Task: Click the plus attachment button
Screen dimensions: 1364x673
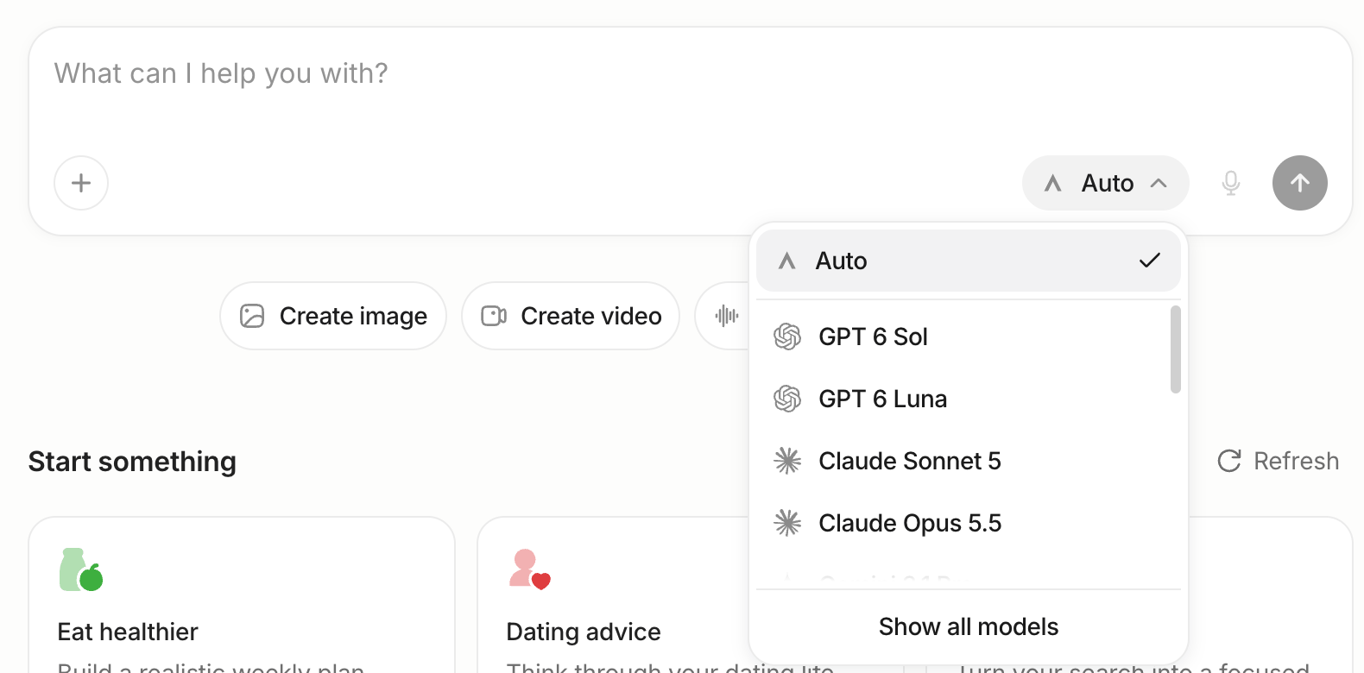Action: click(x=81, y=183)
